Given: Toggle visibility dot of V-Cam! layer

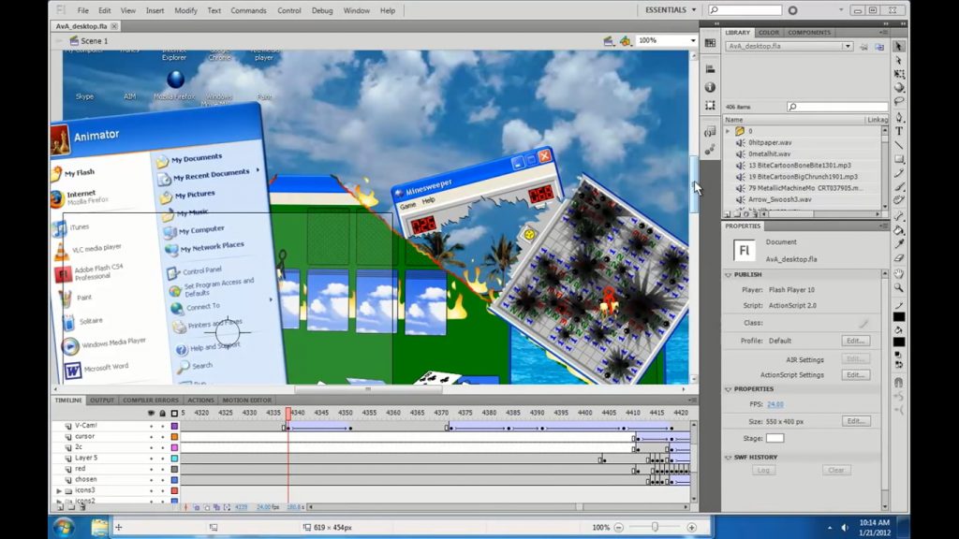Looking at the screenshot, I should coord(151,426).
